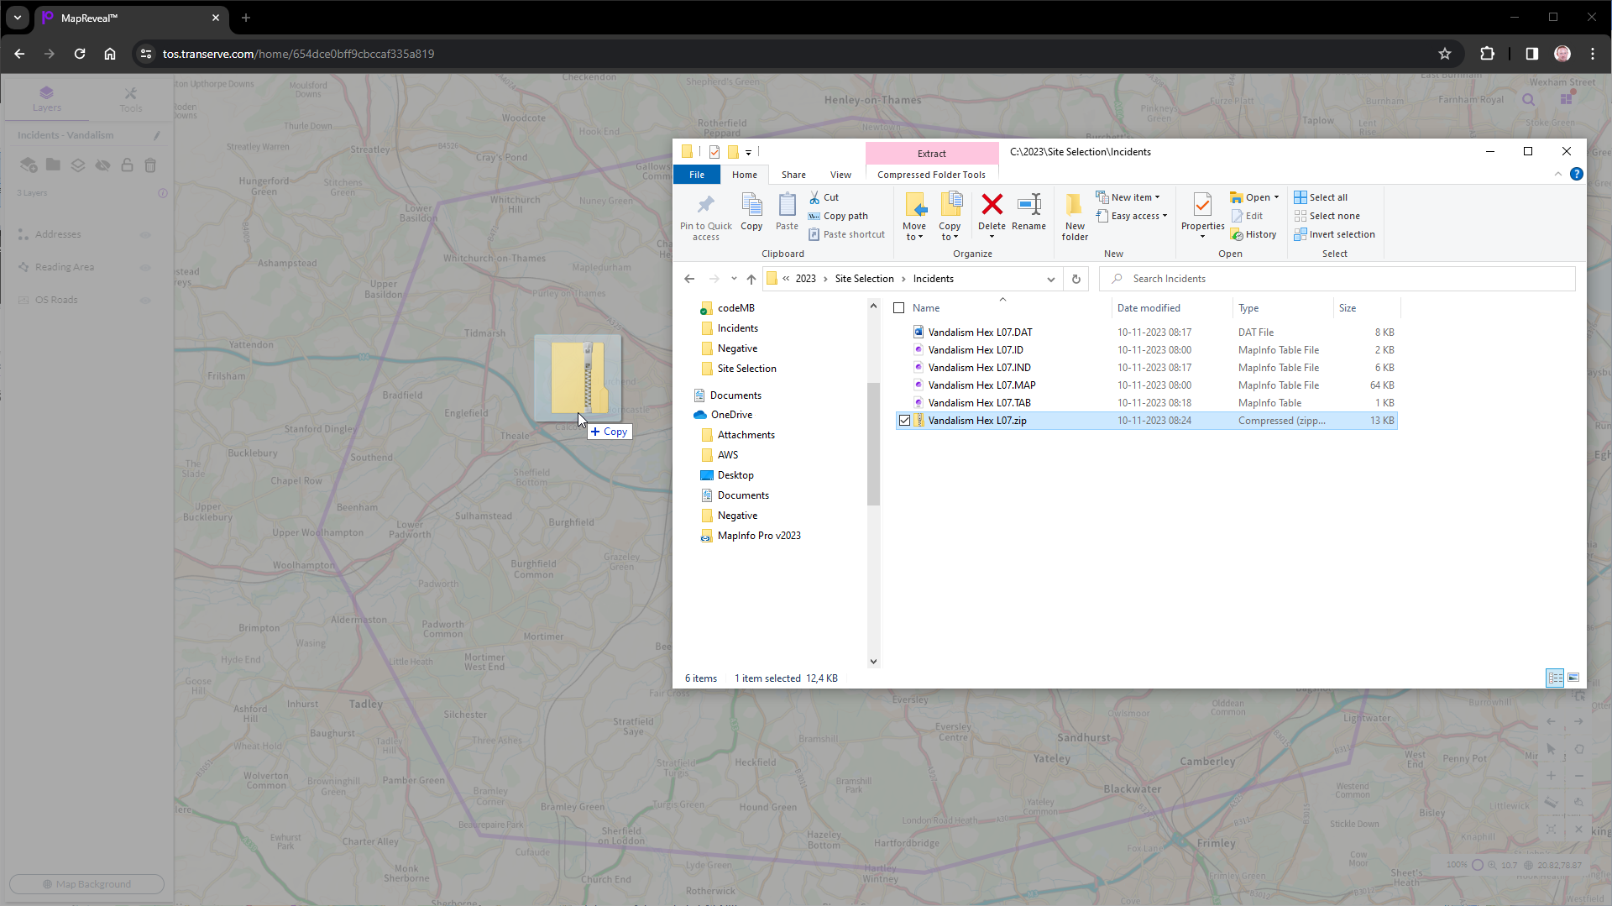Click Select all in the Explorer ribbon
1612x906 pixels.
point(1327,196)
